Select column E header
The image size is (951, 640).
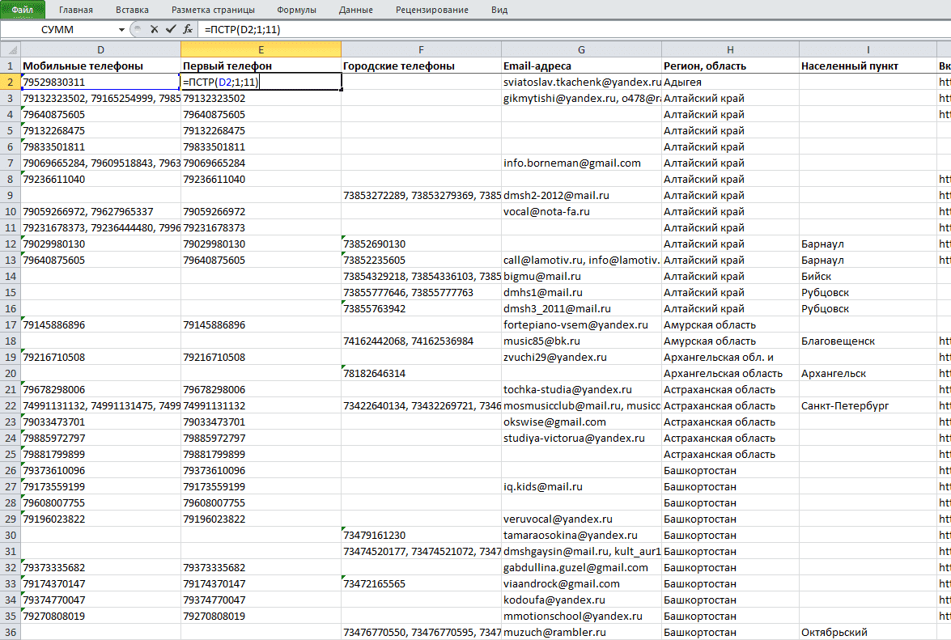261,49
